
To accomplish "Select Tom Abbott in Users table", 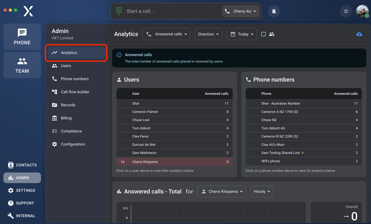I will pyautogui.click(x=174, y=128).
